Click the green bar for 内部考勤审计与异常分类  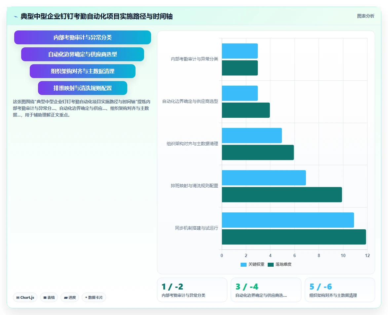[240, 68]
